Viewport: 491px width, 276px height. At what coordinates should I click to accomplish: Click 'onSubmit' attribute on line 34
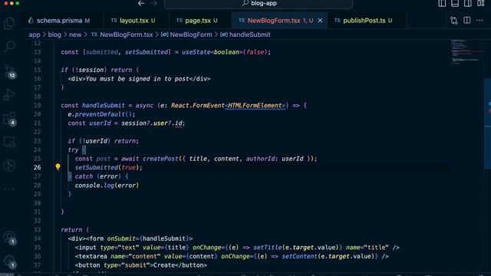click(x=121, y=238)
